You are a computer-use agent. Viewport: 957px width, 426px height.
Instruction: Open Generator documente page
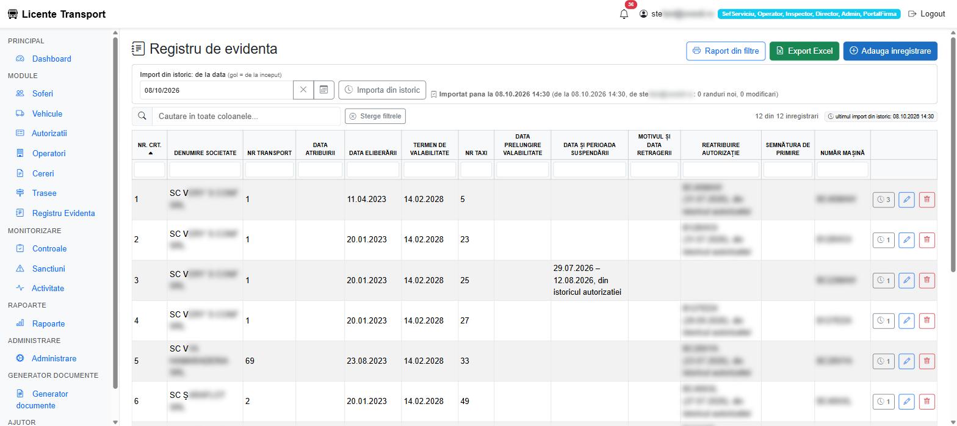coord(43,399)
